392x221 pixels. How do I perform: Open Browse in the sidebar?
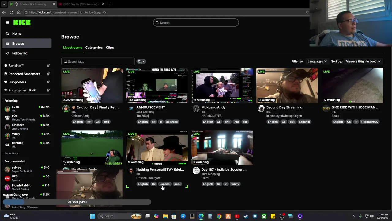tap(27, 43)
